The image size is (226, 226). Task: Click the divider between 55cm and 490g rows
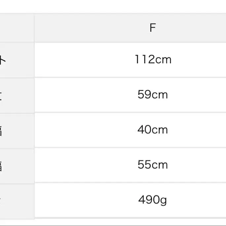point(130,183)
